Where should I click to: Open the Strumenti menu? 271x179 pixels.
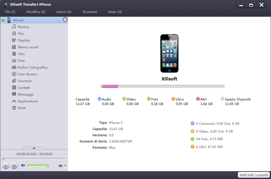tap(90, 12)
